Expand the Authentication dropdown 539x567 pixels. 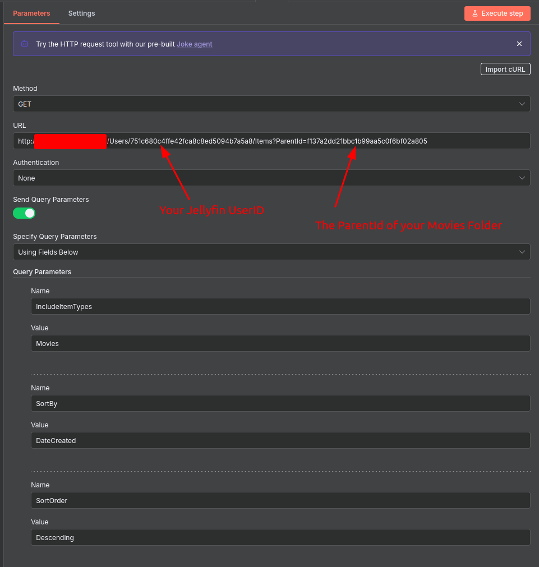click(x=271, y=178)
